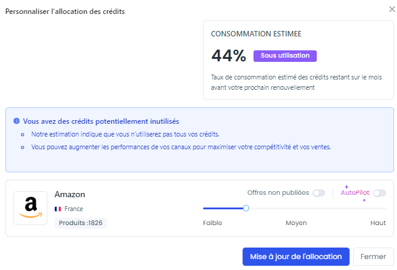Set slider to Moyen level label
Screen dimensions: 397x270
click(296, 223)
